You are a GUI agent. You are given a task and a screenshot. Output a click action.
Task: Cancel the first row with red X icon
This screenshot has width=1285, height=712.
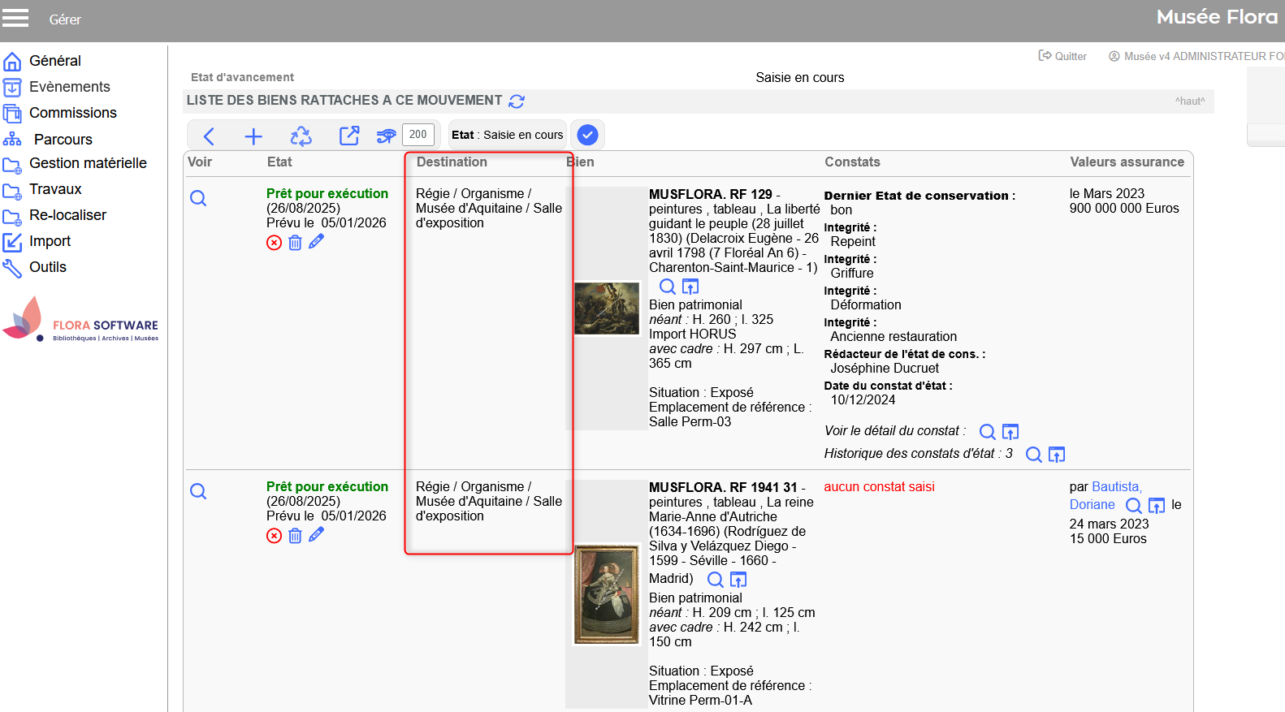(x=275, y=243)
